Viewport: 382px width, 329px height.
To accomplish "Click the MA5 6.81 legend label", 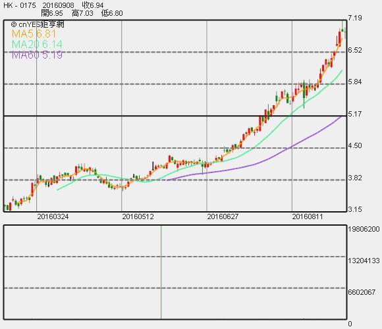I will pyautogui.click(x=34, y=34).
